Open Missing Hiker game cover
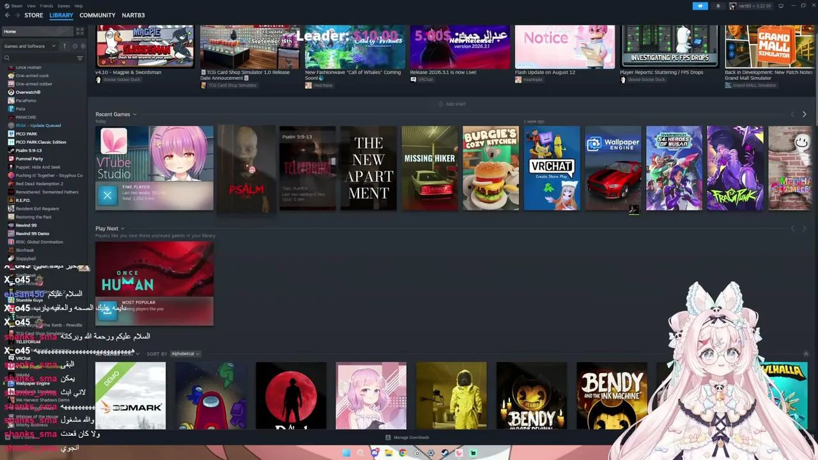The width and height of the screenshot is (818, 460). click(430, 168)
